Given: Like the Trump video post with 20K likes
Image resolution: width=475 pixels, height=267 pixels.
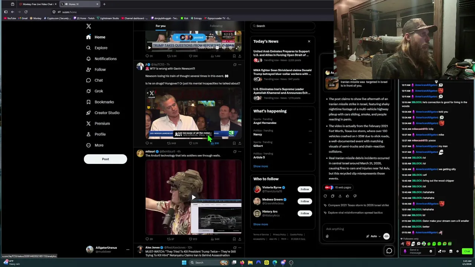Looking at the screenshot, I should (x=193, y=56).
